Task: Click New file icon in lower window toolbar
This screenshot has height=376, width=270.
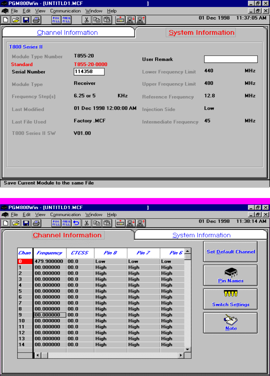Action: (x=6, y=223)
